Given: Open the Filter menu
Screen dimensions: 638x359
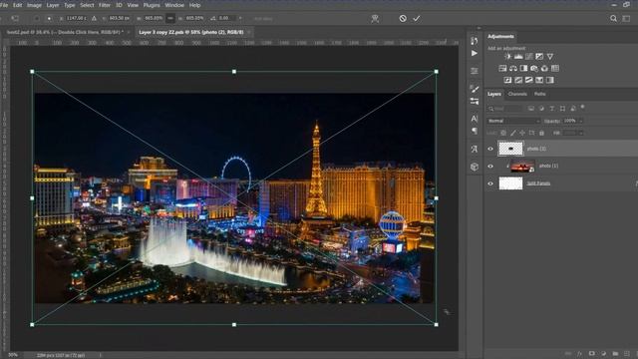Looking at the screenshot, I should pos(105,5).
